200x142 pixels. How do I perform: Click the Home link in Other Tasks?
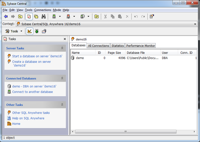16,124
